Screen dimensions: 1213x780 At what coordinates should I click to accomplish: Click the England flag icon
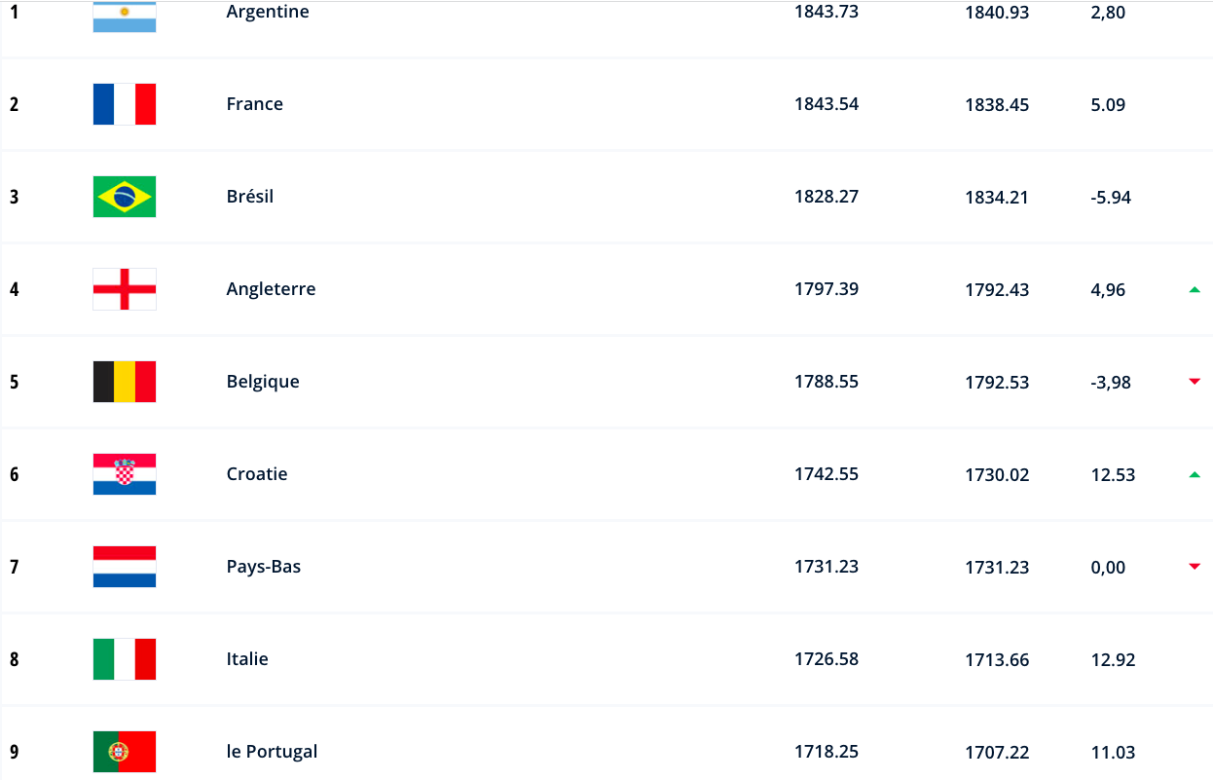click(x=125, y=289)
